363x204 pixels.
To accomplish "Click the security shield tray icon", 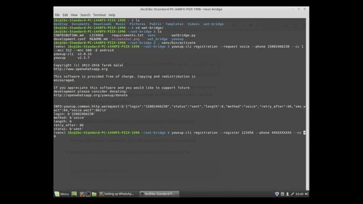I will [277, 194].
